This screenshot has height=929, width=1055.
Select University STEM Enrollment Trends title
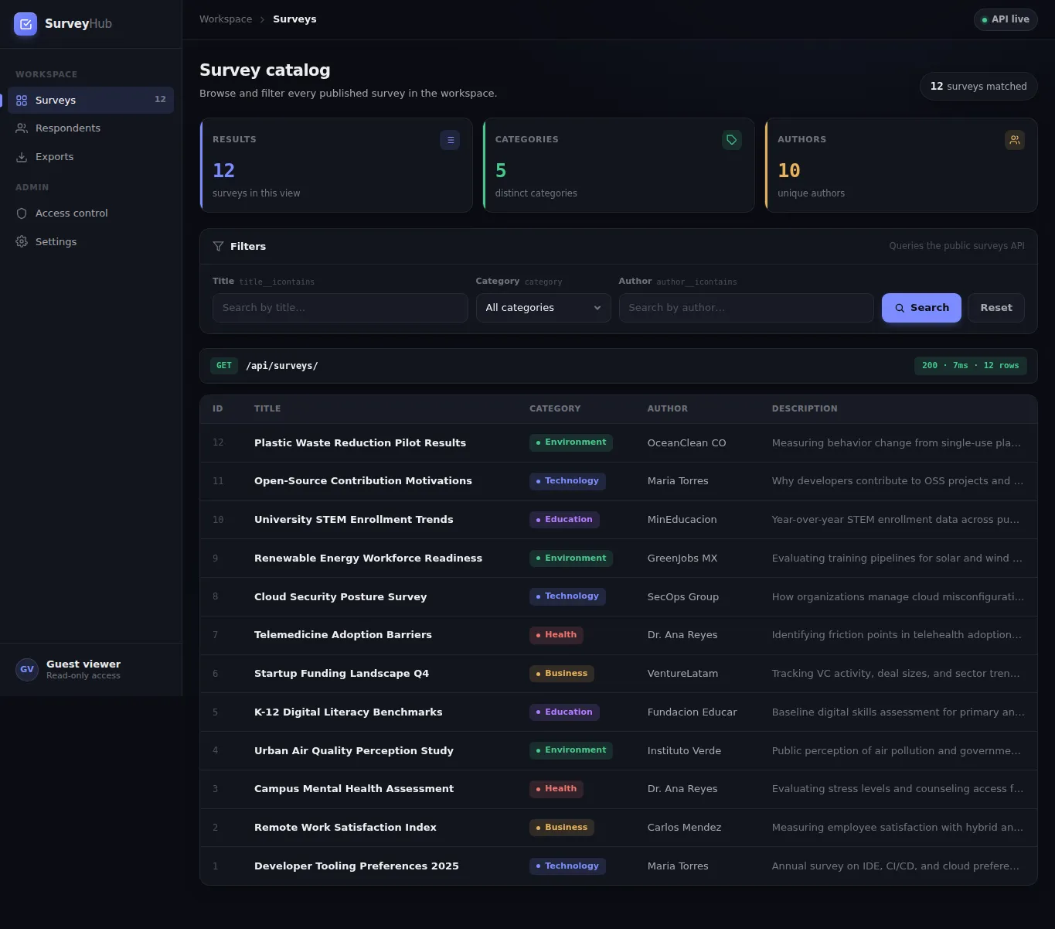tap(354, 520)
